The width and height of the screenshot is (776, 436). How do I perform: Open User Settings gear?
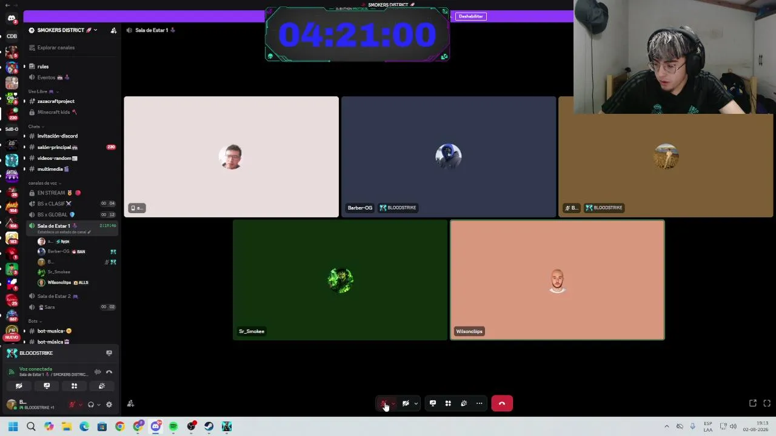point(109,405)
